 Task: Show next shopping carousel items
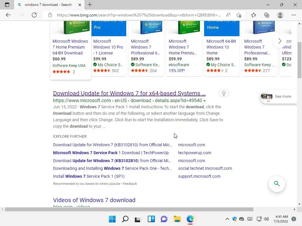(280, 41)
